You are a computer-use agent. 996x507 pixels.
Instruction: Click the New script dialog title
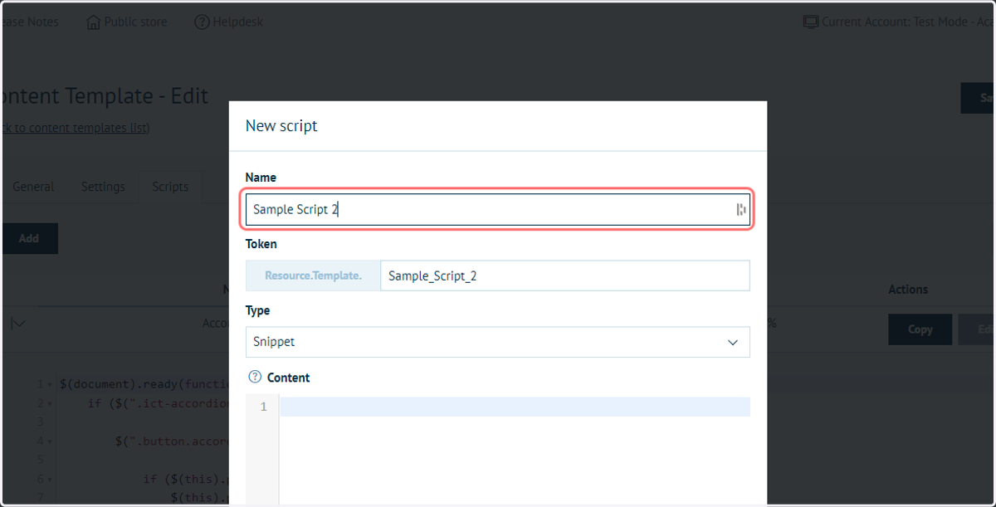point(281,126)
